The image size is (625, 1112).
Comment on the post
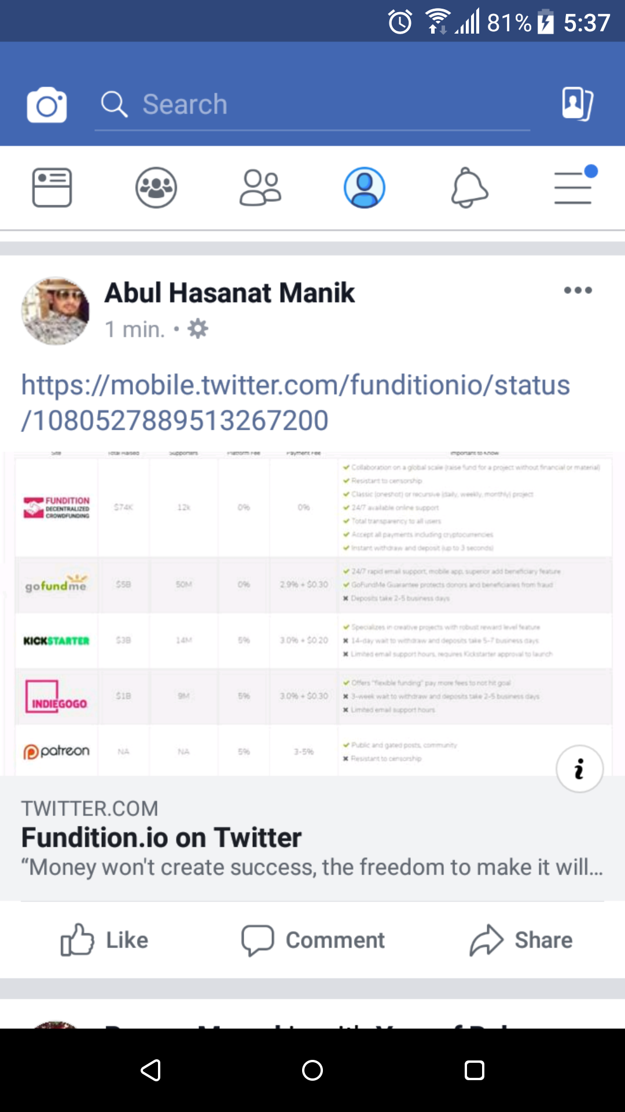[313, 940]
